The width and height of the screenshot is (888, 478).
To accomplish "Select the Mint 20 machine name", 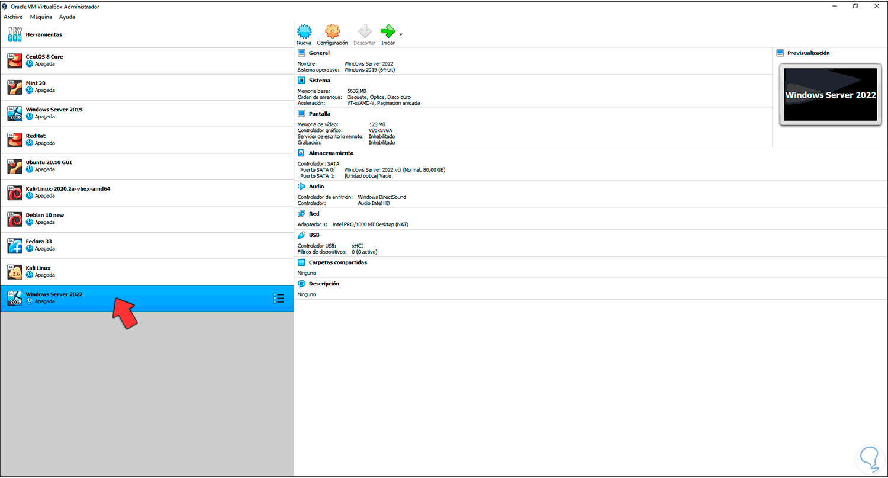I will (36, 84).
